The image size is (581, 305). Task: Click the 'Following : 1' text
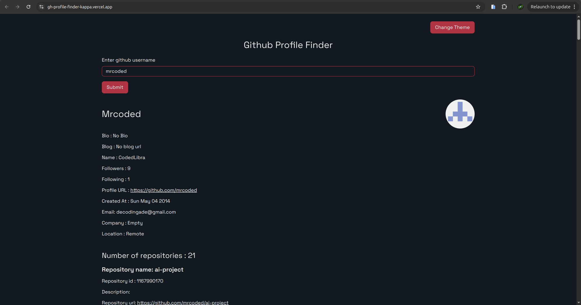tap(116, 179)
